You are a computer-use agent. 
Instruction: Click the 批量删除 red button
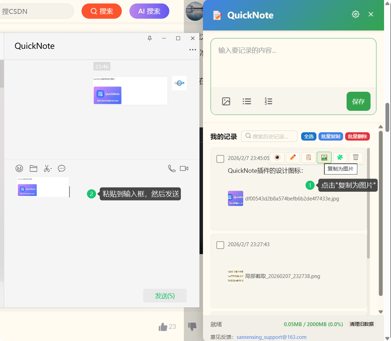[357, 136]
